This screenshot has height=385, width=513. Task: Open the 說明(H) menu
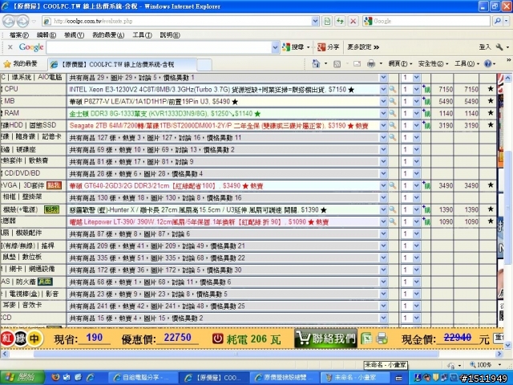170,35
